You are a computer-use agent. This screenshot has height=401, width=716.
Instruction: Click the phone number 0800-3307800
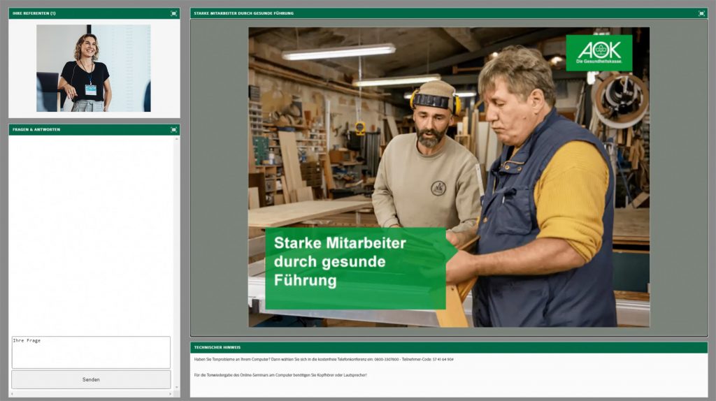click(x=385, y=359)
